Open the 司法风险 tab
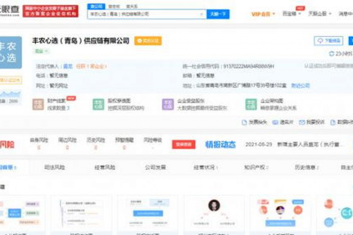Screen dimensions: 353x235 tap(55, 167)
